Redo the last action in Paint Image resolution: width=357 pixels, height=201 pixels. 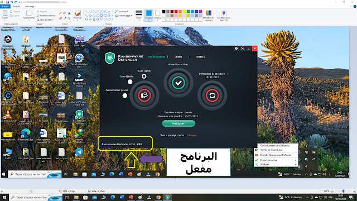point(16,2)
